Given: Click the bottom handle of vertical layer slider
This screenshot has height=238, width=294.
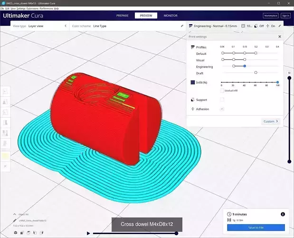Looking at the screenshot, I should [289, 161].
